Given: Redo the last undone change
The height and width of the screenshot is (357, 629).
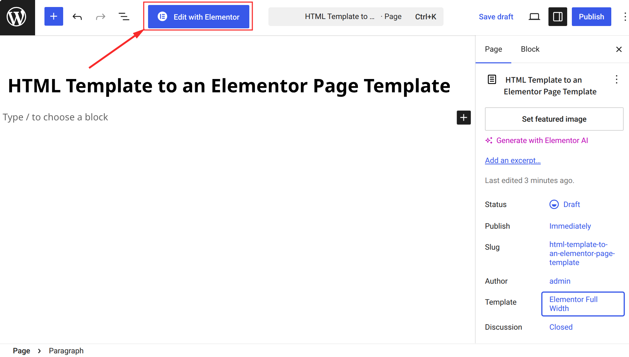Looking at the screenshot, I should pyautogui.click(x=100, y=16).
